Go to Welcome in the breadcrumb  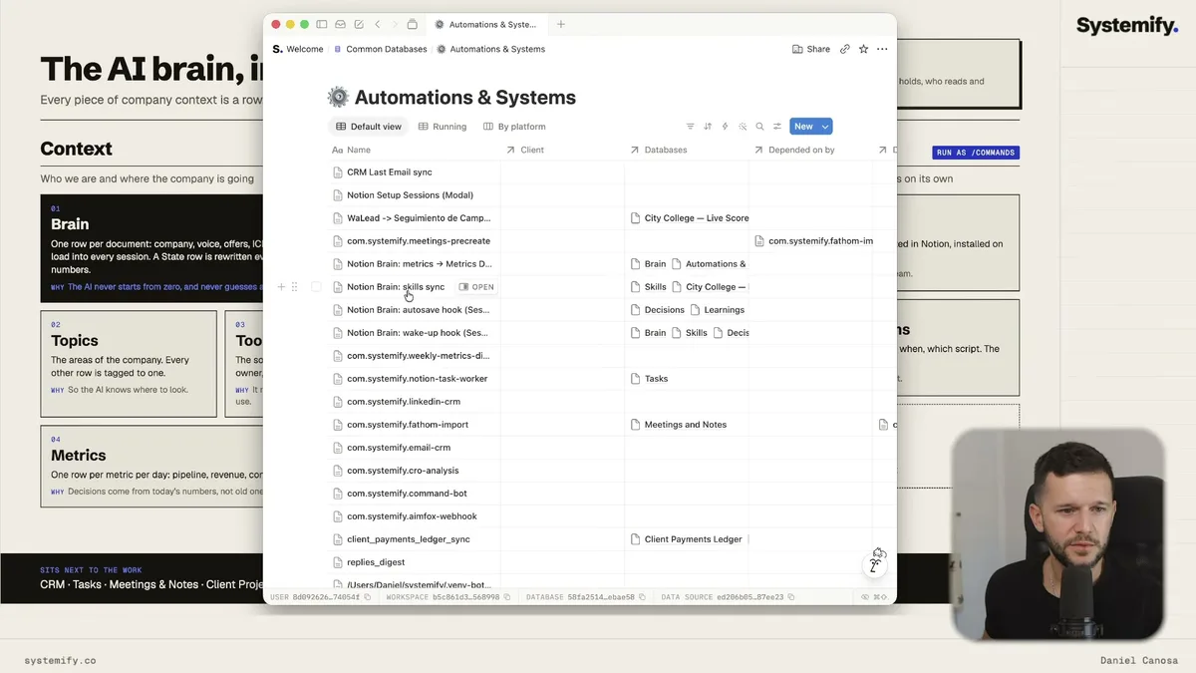(298, 49)
